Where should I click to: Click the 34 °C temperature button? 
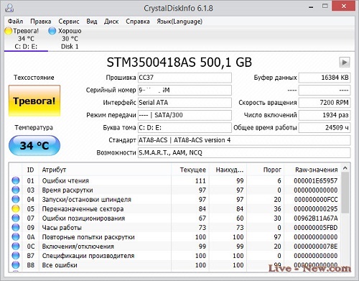pyautogui.click(x=34, y=145)
